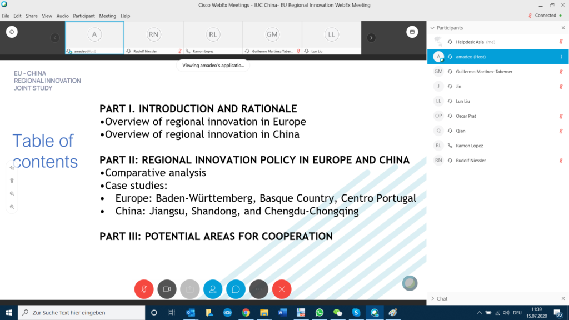The image size is (569, 320).
Task: Leave meeting with red X button
Action: pyautogui.click(x=282, y=289)
